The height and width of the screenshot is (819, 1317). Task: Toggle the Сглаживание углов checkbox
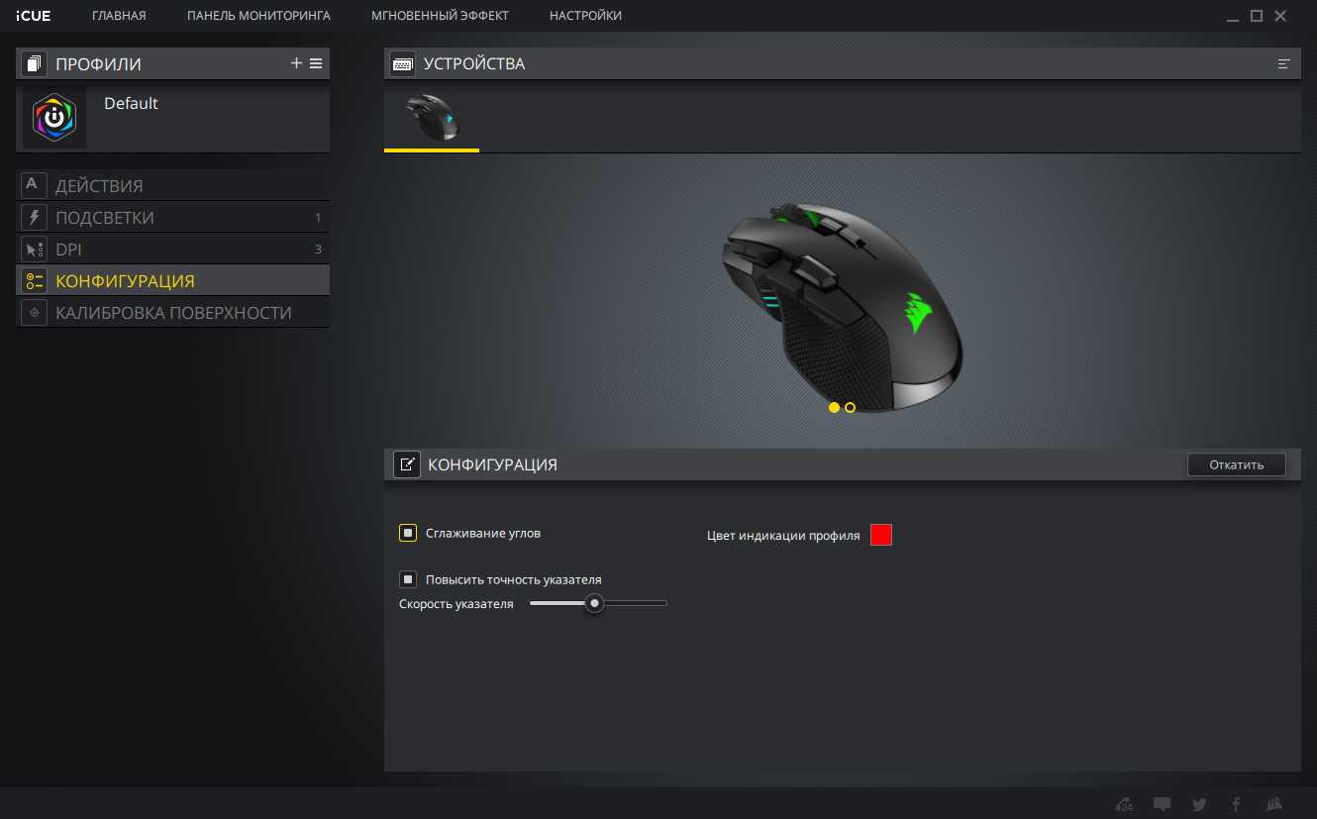(x=408, y=533)
